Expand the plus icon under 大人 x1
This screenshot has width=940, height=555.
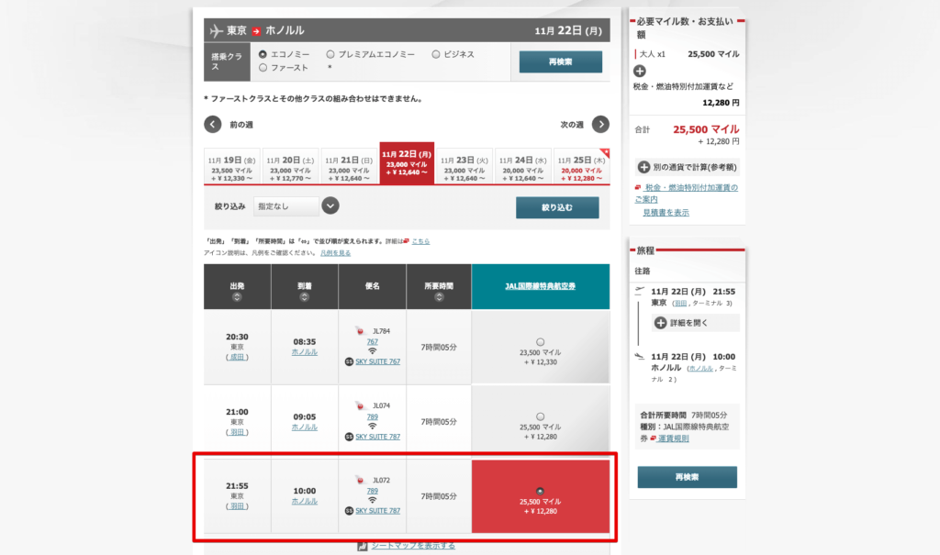click(x=640, y=71)
